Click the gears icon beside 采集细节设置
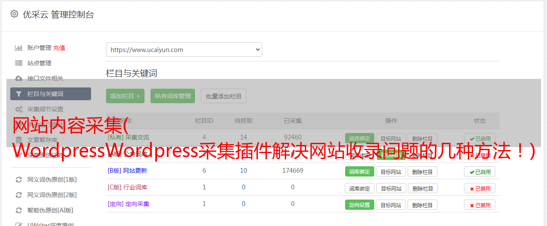This screenshot has height=226, width=547. pyautogui.click(x=18, y=109)
